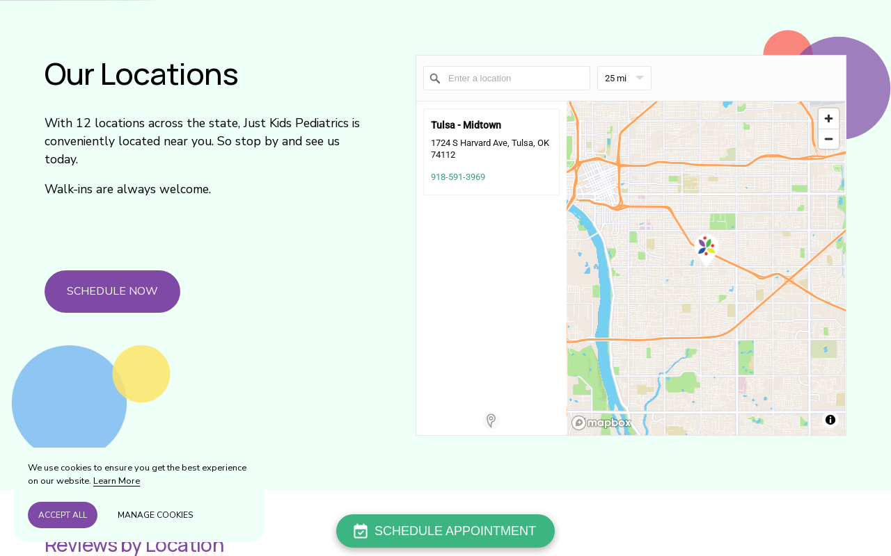This screenshot has width=891, height=556.
Task: Toggle map attribution info icon
Action: 830,420
